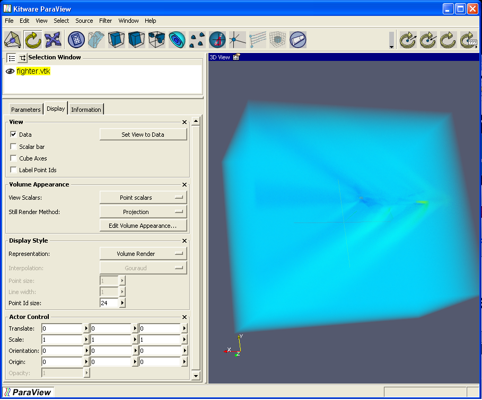Collapse the Actor Control section
The image size is (482, 400).
pos(185,317)
